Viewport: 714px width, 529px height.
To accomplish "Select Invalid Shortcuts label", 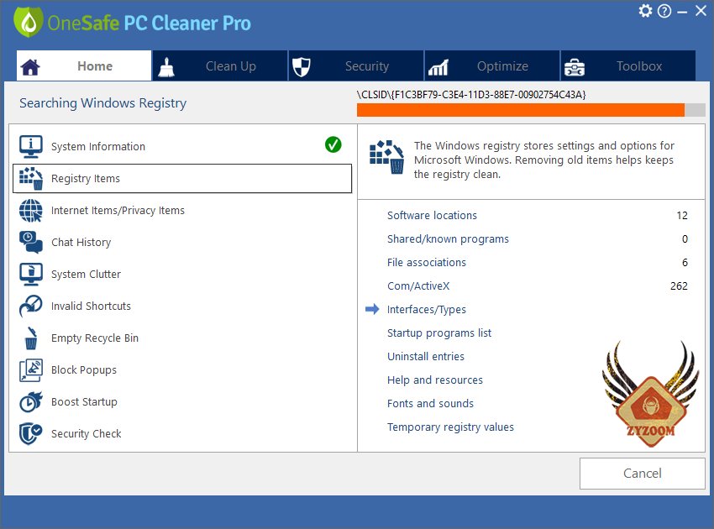I will pyautogui.click(x=91, y=306).
